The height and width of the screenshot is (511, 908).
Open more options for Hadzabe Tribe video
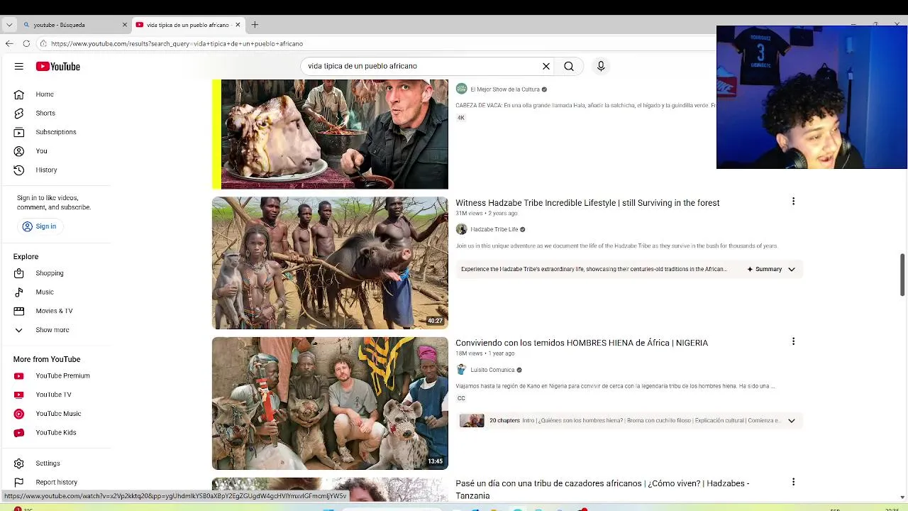(793, 202)
